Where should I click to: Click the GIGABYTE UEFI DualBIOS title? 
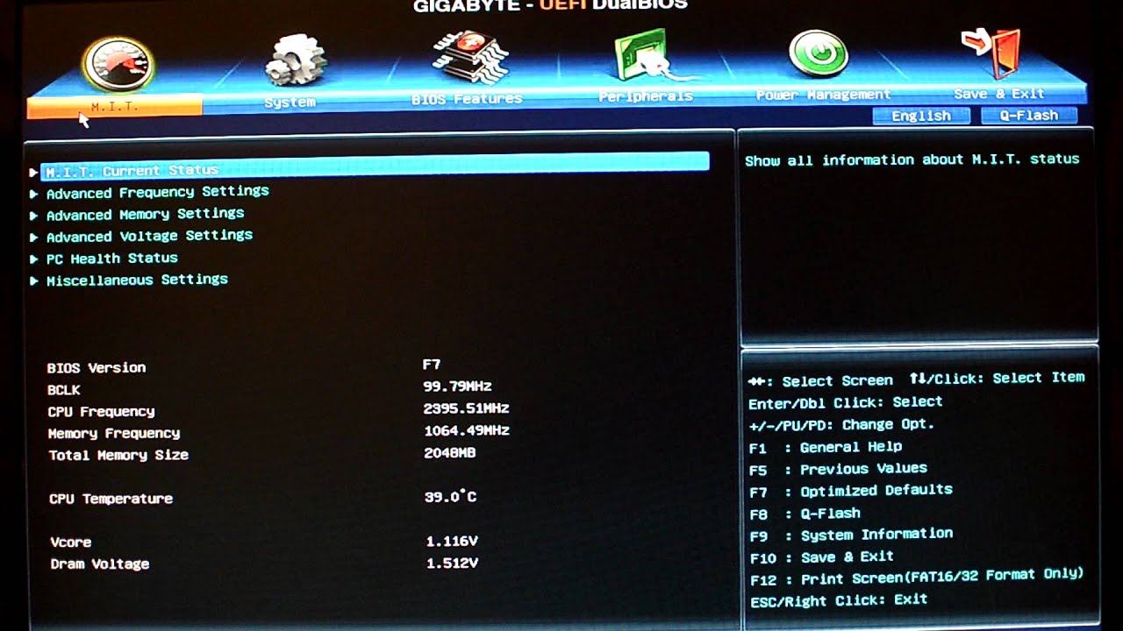550,5
